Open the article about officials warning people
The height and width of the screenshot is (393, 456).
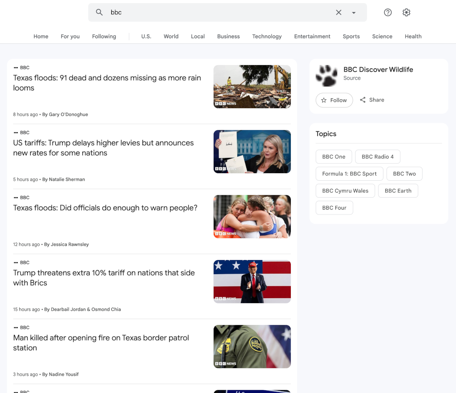[x=106, y=207]
